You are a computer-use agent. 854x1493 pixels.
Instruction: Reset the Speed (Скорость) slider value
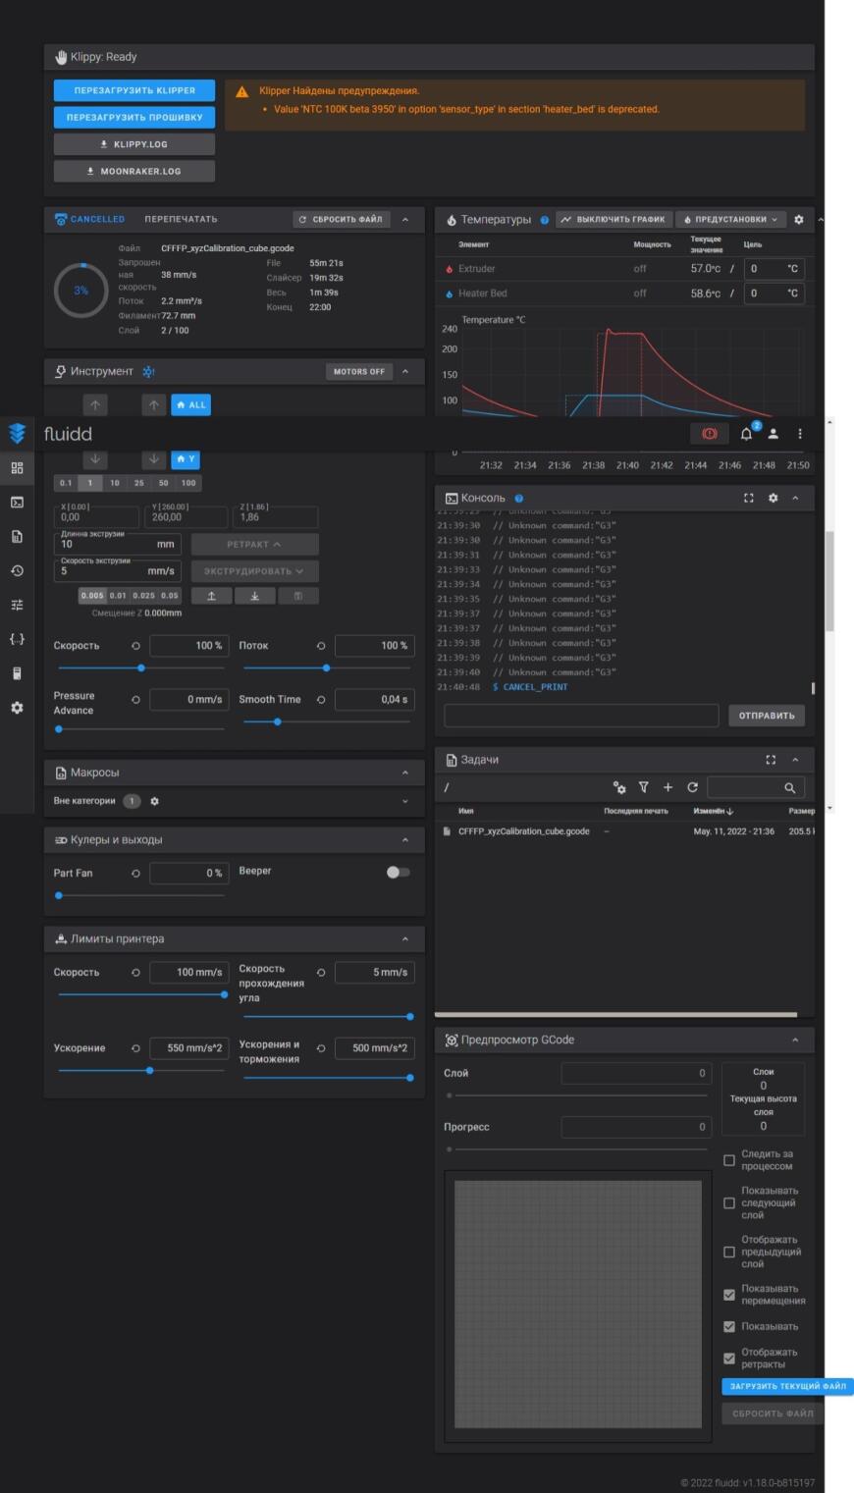135,646
